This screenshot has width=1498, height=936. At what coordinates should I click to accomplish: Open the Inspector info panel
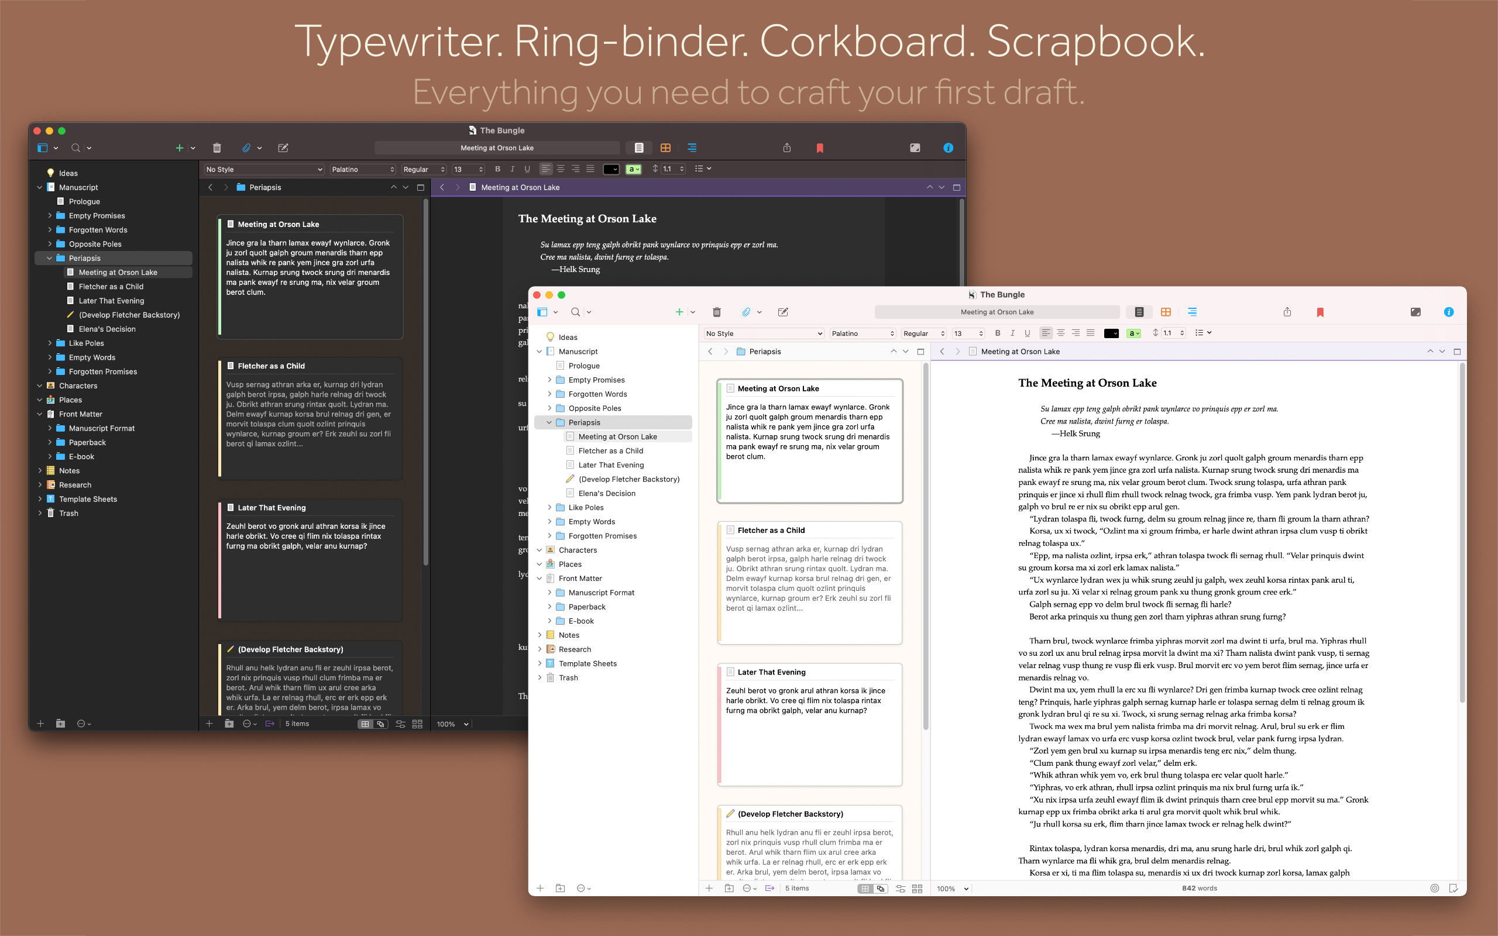(1448, 311)
